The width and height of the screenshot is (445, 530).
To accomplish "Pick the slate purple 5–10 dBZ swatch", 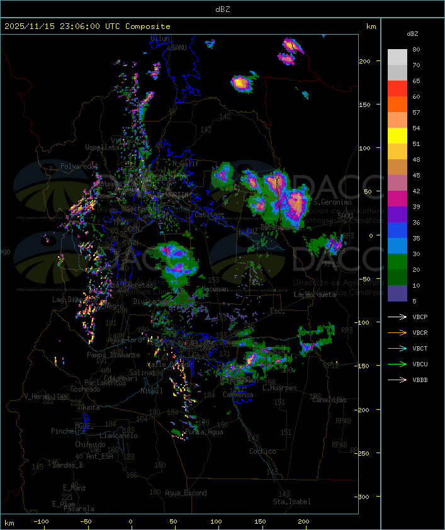I will tap(397, 293).
